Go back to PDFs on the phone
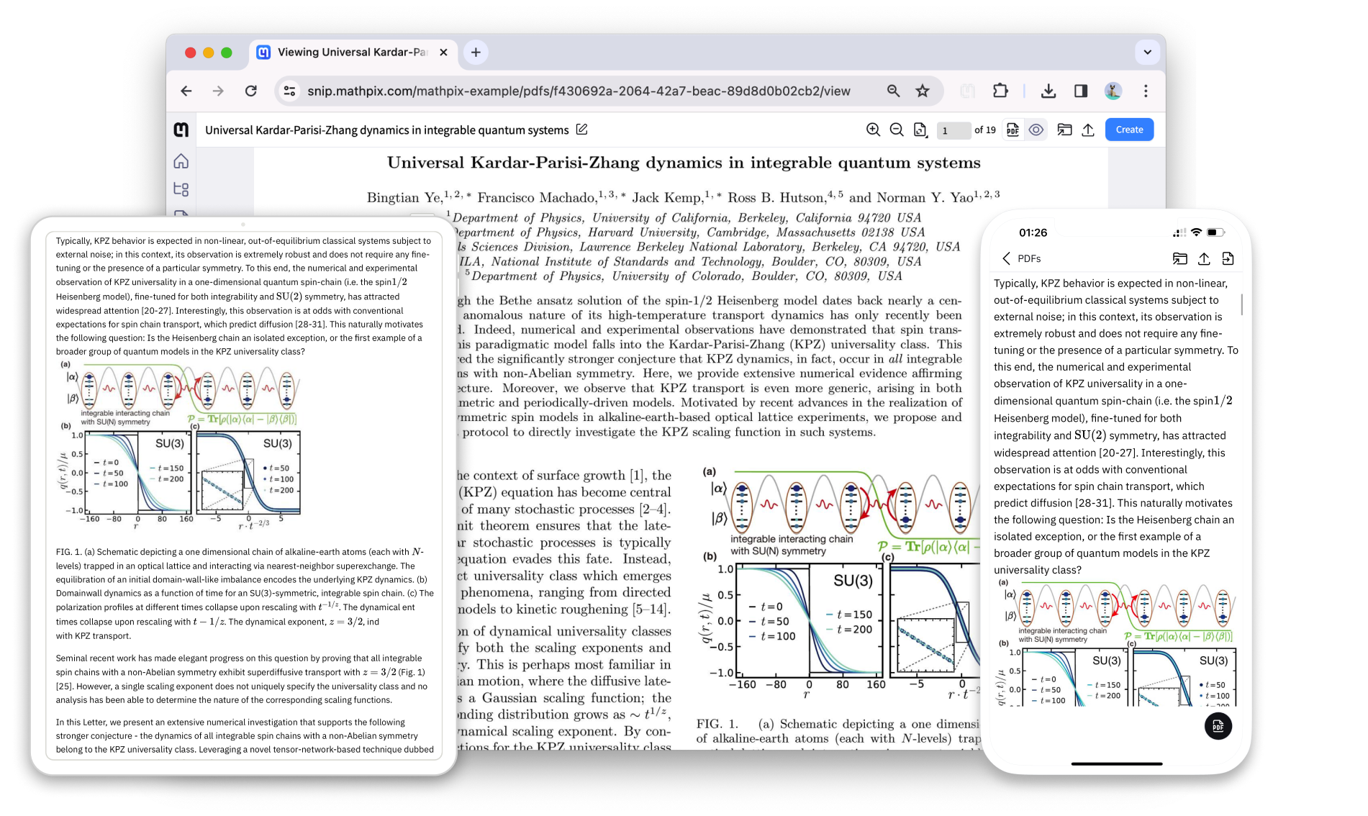 (x=1020, y=258)
